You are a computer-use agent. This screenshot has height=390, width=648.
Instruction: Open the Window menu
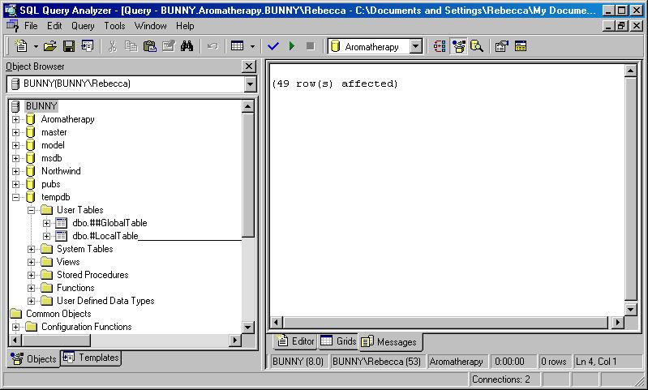[x=150, y=26]
